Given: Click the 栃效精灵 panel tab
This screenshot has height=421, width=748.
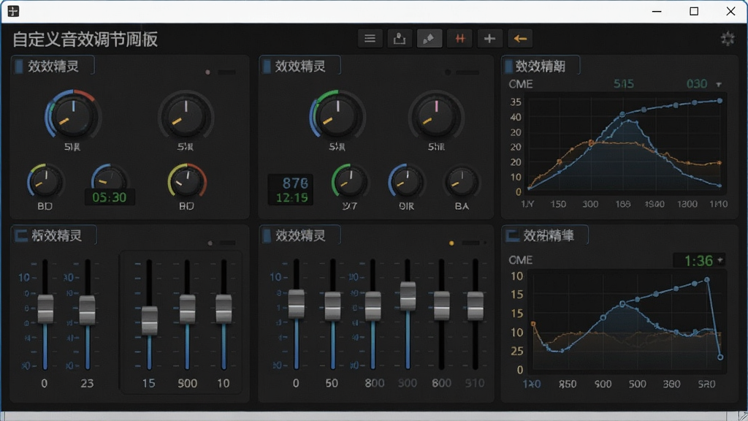Looking at the screenshot, I should pos(53,235).
